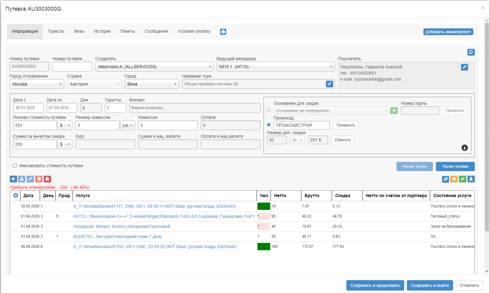Select the 'Промокод' radio button
This screenshot has width=490, height=293.
pyautogui.click(x=269, y=125)
